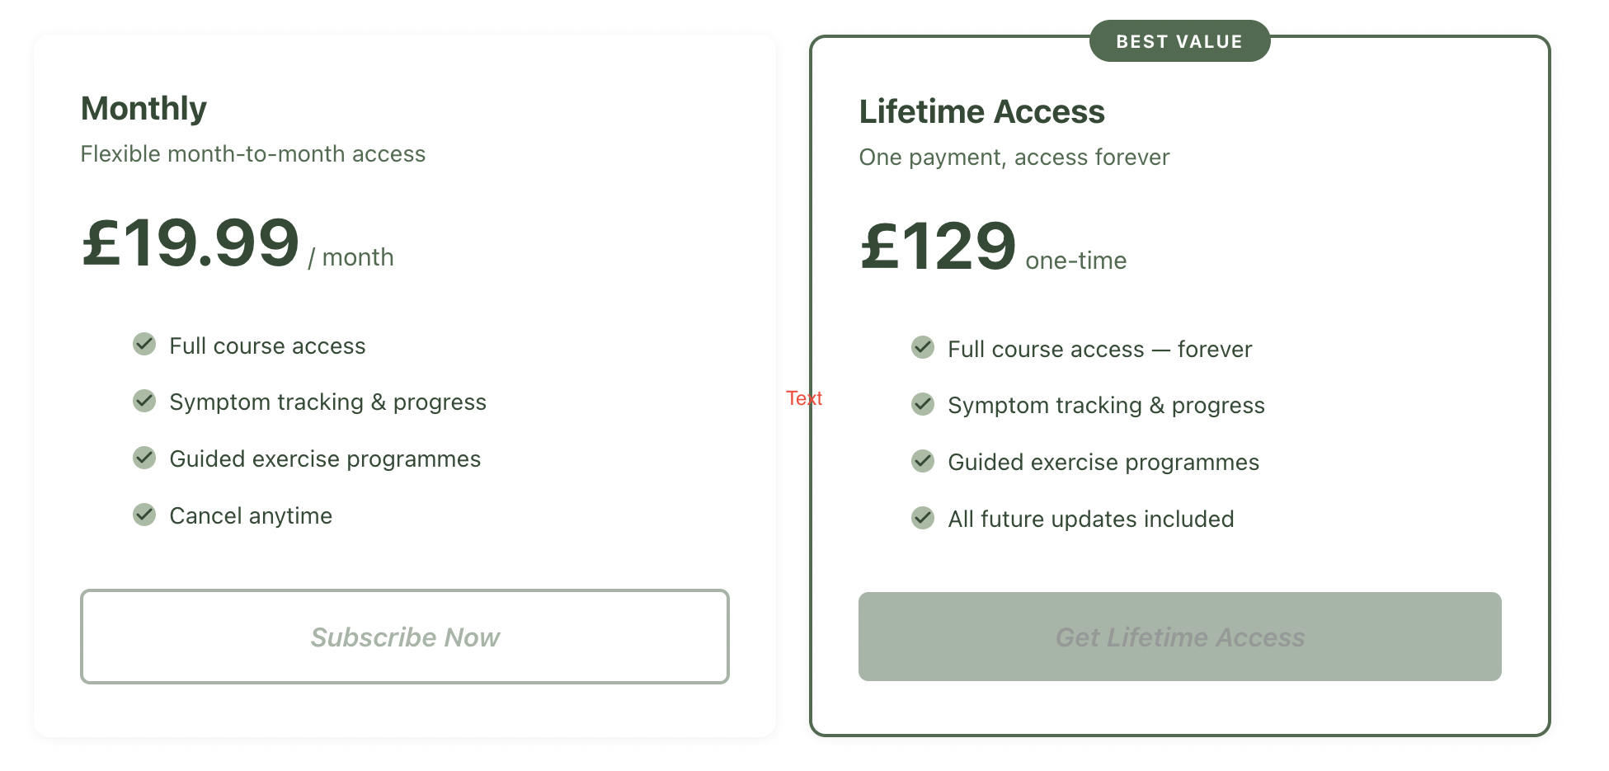Viewport: 1609px width, 771px height.
Task: Click checkmark beside Monthly Symptom tracking & progress
Action: point(144,401)
